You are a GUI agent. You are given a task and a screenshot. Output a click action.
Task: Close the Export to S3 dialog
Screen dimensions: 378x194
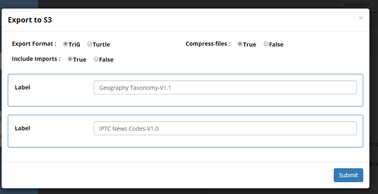click(360, 18)
